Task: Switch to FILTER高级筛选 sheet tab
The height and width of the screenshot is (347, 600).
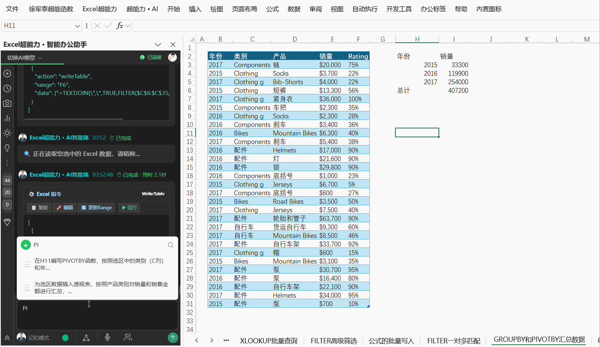Action: [x=334, y=341]
